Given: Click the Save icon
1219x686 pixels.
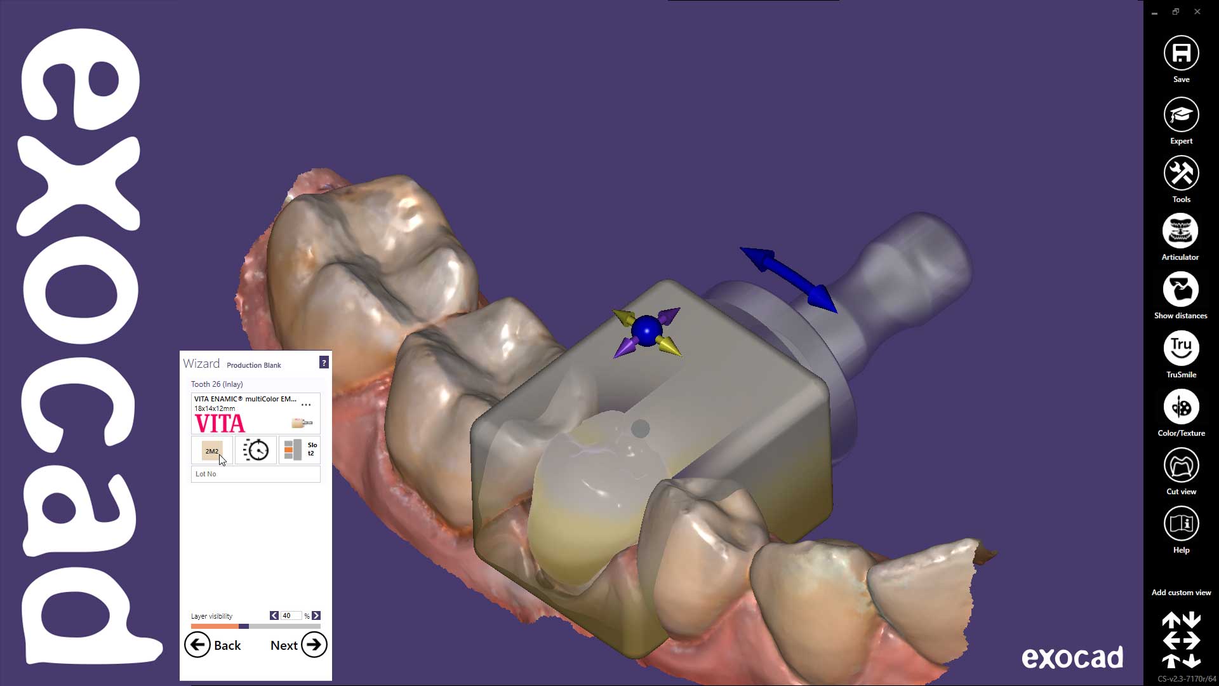Looking at the screenshot, I should [x=1181, y=53].
